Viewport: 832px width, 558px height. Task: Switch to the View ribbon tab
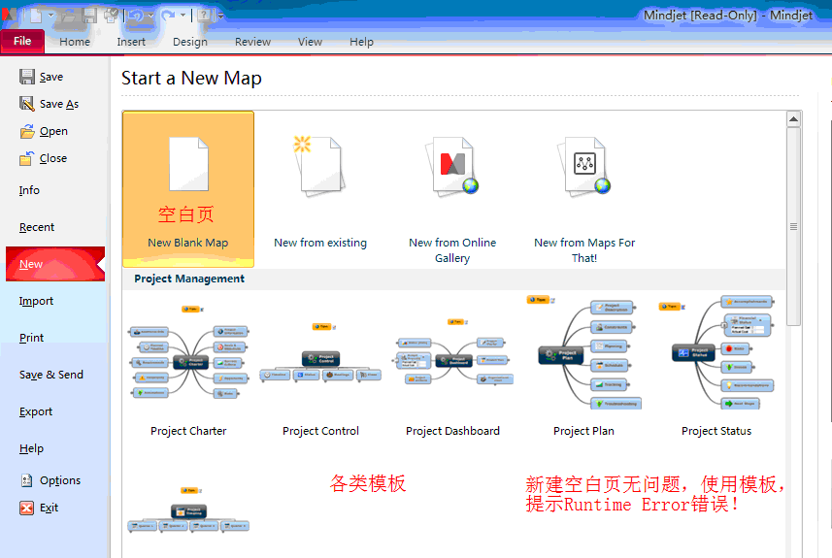(x=310, y=42)
